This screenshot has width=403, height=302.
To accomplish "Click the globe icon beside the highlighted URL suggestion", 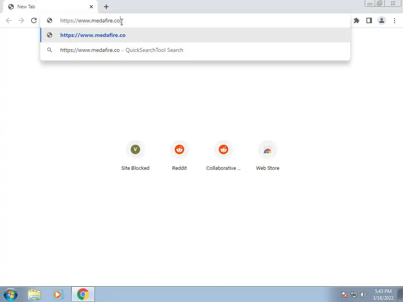I will (x=50, y=35).
